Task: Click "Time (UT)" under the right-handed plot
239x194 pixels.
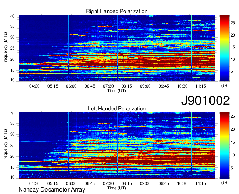Action: [117, 91]
